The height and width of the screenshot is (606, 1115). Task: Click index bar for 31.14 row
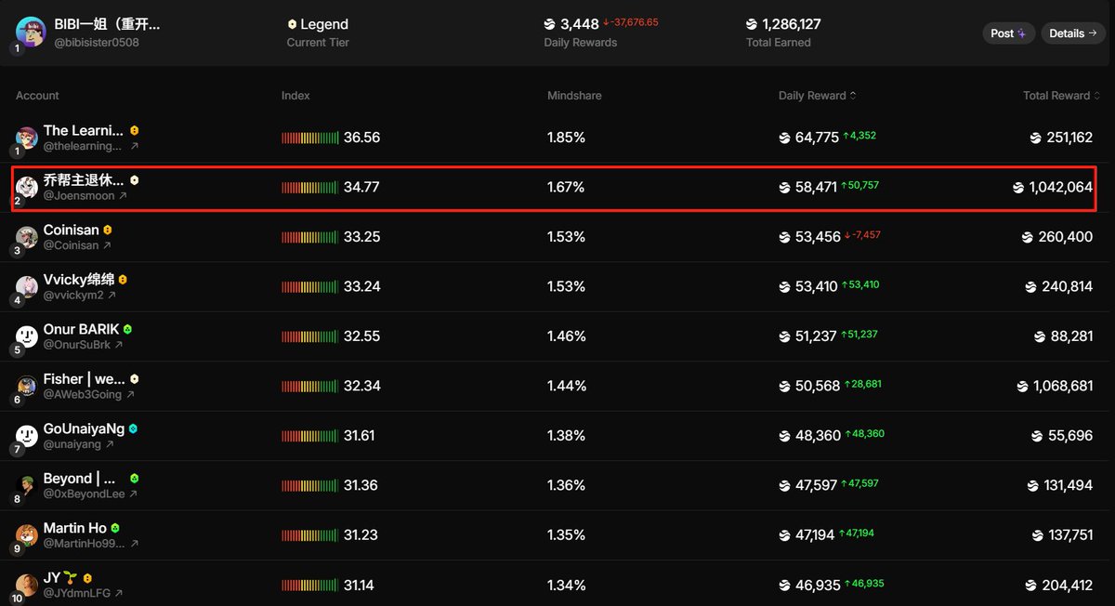[x=309, y=586]
